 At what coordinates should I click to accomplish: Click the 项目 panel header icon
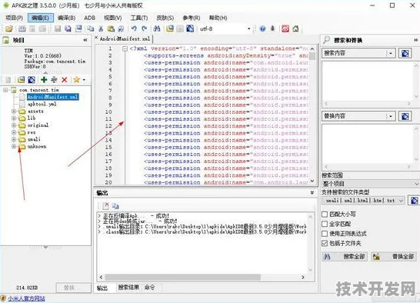(6, 40)
